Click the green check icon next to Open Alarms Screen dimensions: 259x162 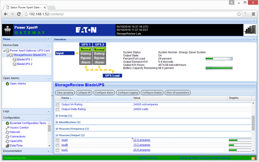[7, 84]
